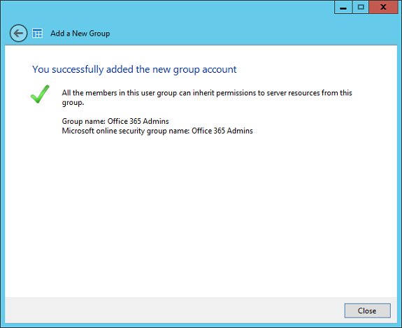
Task: Click the "Group name:" label
Action: [x=84, y=121]
